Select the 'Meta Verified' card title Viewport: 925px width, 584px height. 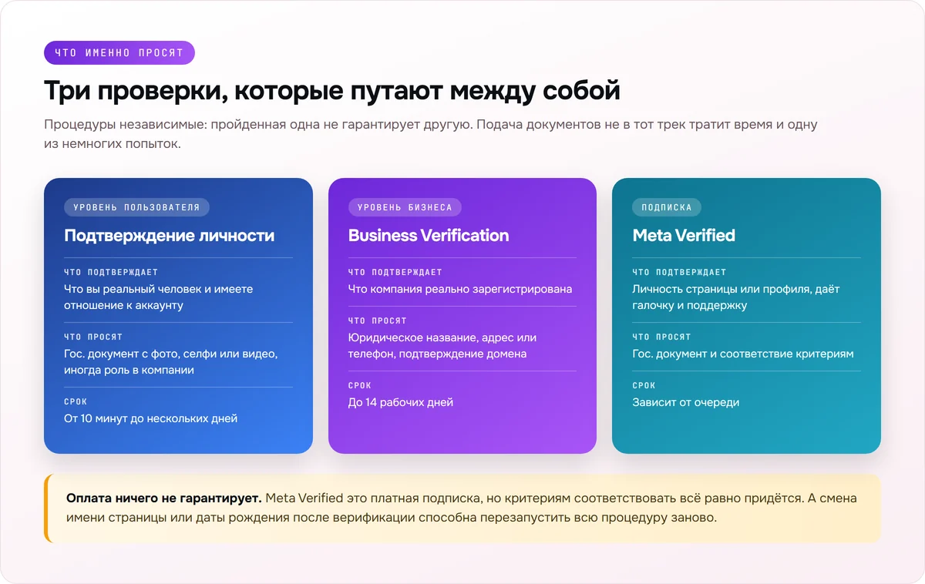pyautogui.click(x=684, y=236)
